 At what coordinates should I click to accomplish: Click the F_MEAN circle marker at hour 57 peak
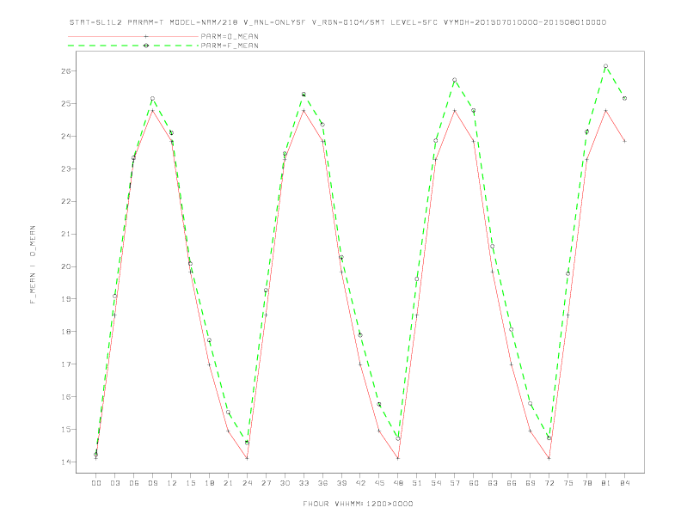click(455, 80)
